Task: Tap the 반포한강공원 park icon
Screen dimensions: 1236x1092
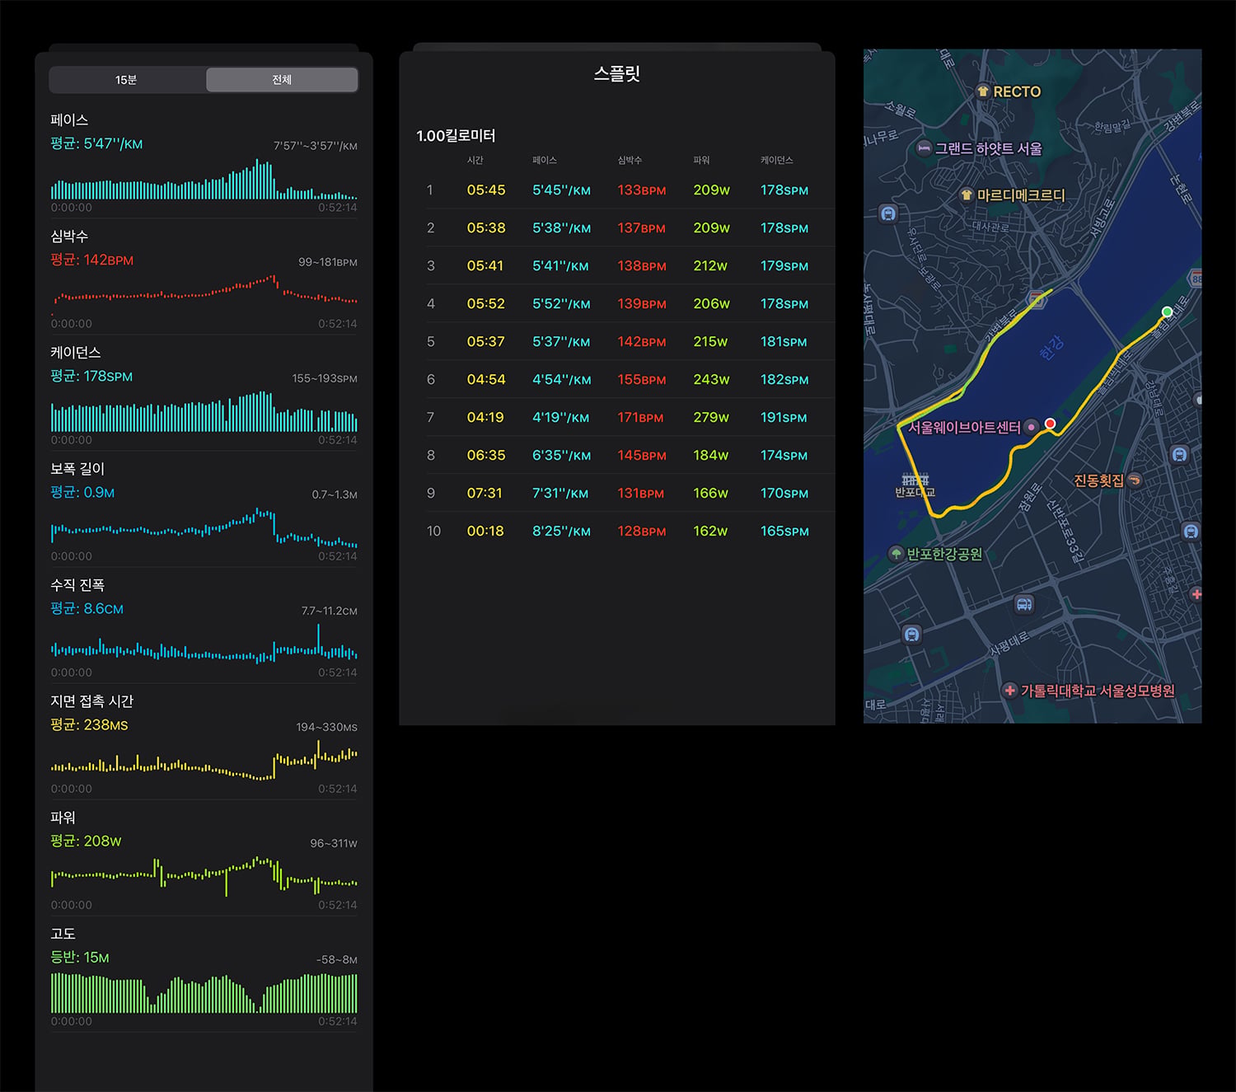Action: point(897,554)
